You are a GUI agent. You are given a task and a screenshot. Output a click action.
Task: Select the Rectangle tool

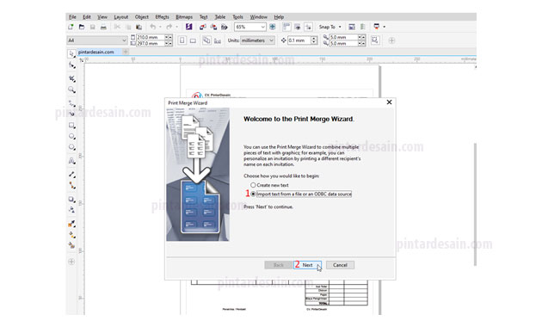tap(71, 125)
